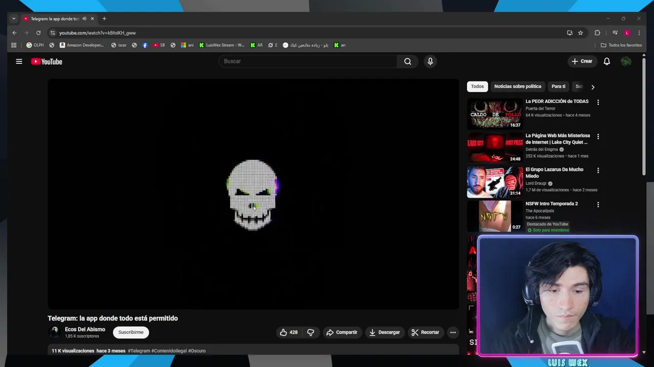Click the video player skull frame

[253, 194]
